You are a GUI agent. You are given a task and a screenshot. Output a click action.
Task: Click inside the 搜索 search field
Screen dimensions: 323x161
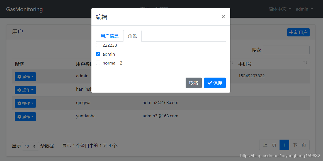click(286, 50)
